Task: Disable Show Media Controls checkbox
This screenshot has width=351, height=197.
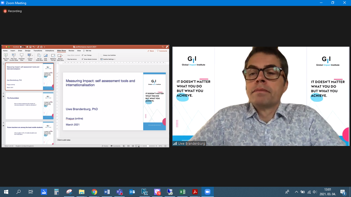Action: (82, 59)
